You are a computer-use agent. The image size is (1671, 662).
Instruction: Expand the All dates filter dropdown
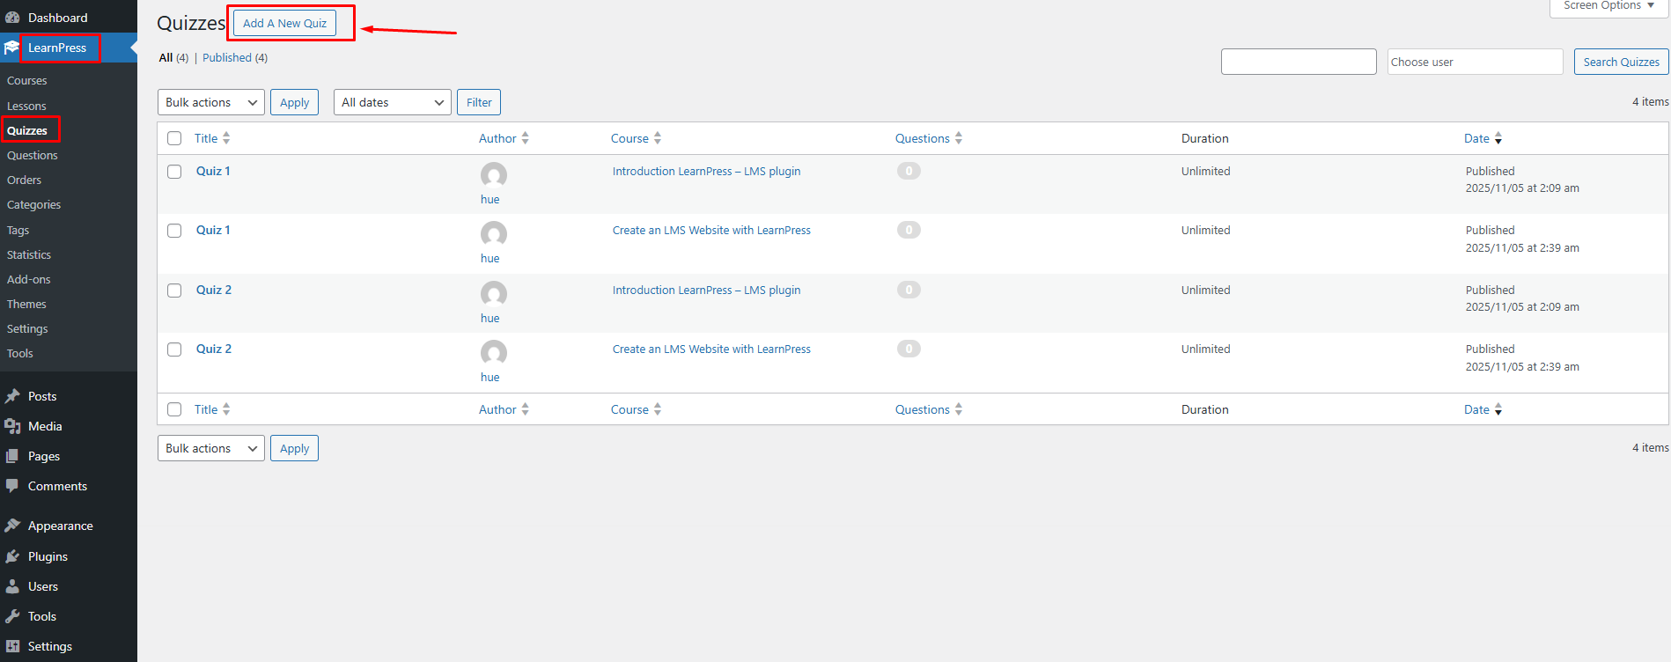(393, 102)
